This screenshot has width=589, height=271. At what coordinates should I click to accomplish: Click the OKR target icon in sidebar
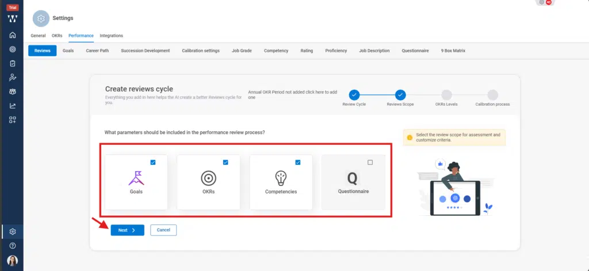(x=12, y=49)
